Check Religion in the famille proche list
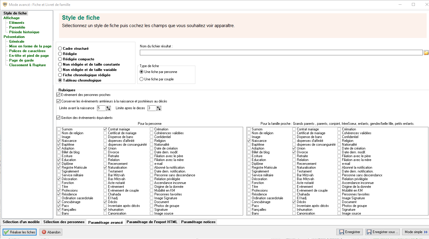The width and height of the screenshot is (429, 239). tap(339, 141)
